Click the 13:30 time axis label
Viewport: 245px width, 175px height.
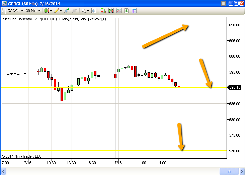click(x=71, y=163)
